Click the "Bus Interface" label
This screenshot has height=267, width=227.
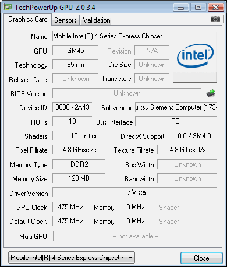tap(115, 122)
